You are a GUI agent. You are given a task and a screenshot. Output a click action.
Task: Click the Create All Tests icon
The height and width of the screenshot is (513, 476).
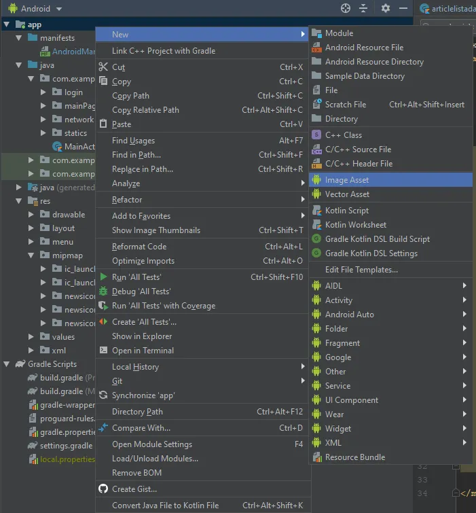coord(103,321)
